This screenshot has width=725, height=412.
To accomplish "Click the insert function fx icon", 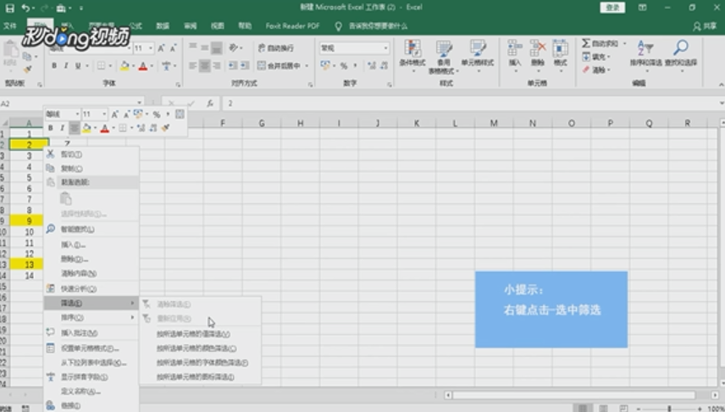I will point(210,103).
